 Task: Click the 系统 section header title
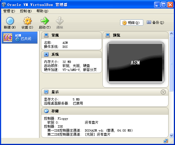[55, 54]
